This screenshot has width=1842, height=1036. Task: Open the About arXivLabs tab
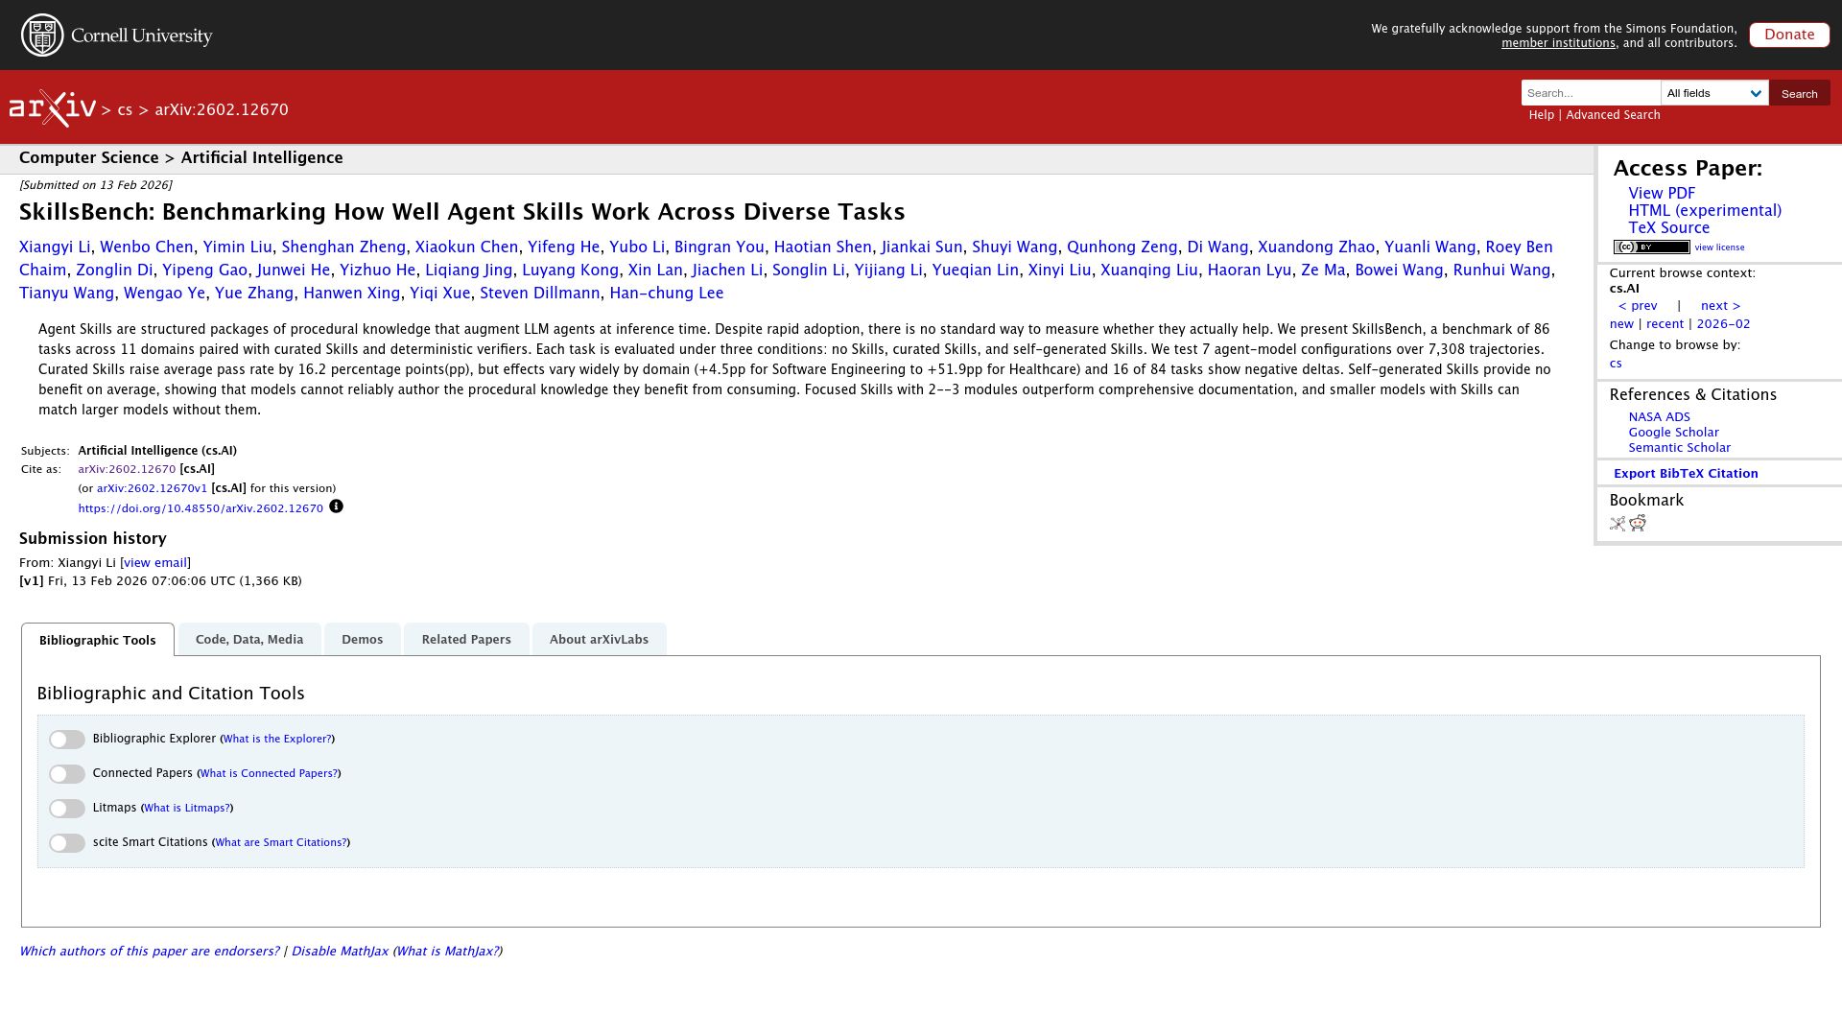[x=599, y=640]
